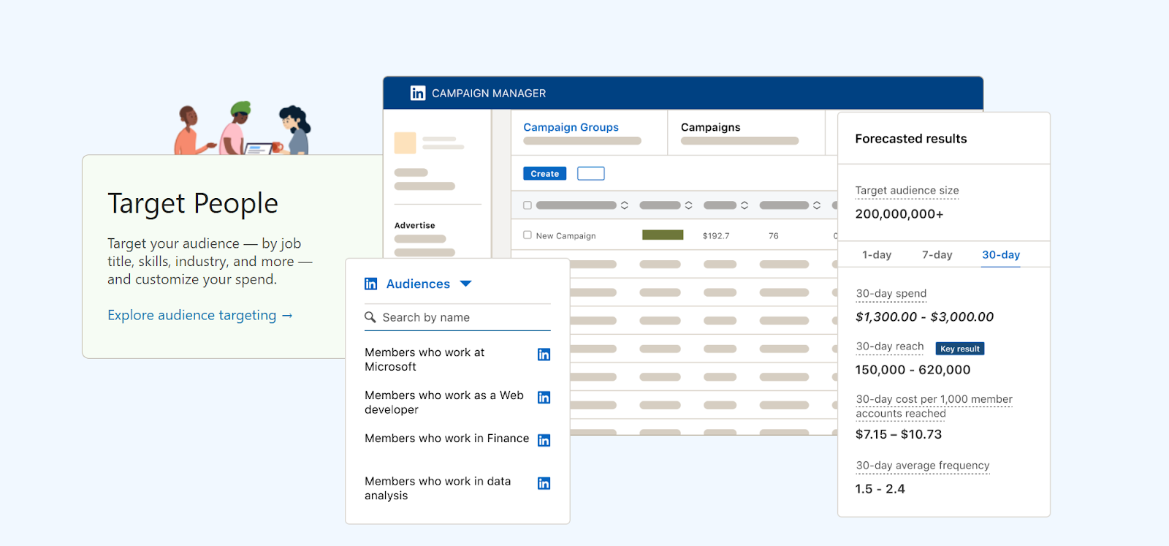Click the Key result badge
The height and width of the screenshot is (546, 1169).
coord(960,349)
